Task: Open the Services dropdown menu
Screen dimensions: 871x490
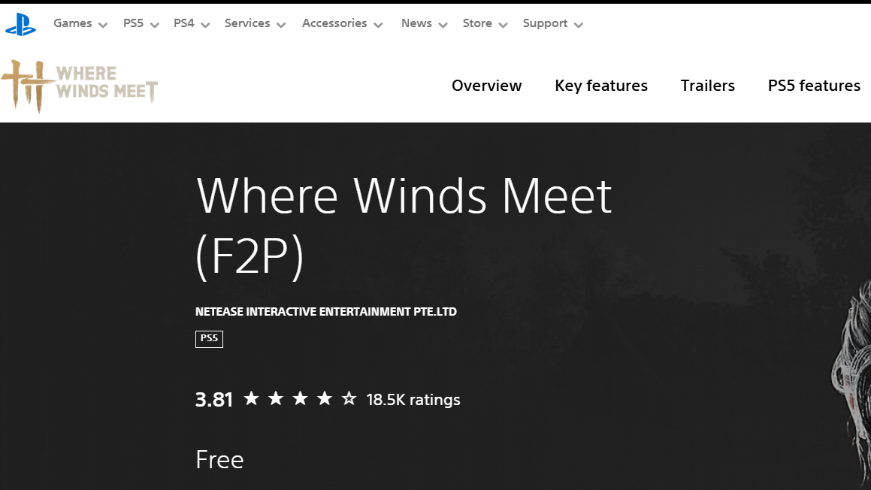Action: click(x=255, y=24)
